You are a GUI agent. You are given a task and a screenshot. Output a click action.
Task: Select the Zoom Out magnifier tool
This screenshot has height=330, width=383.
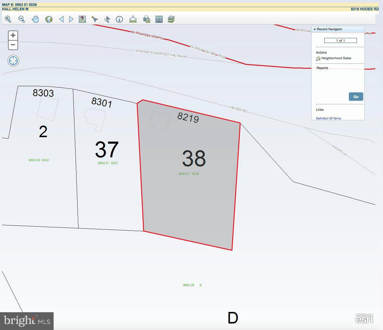22,19
